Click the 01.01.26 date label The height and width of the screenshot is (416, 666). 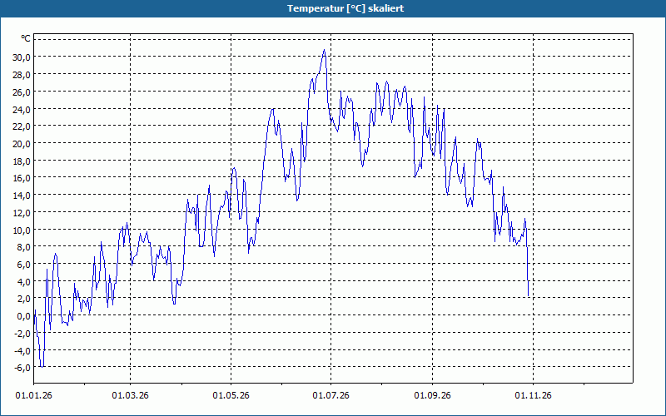point(33,395)
